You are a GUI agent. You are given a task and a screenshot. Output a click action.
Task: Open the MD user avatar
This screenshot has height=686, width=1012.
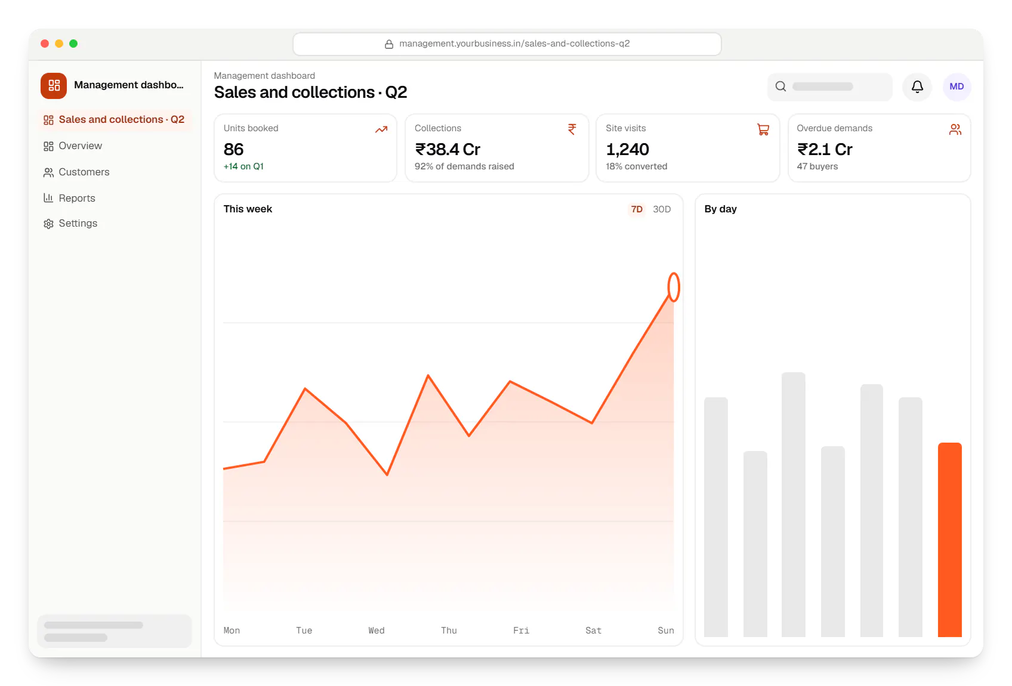click(957, 86)
